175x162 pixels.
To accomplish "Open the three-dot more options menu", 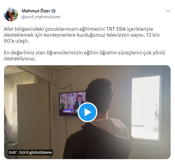I will [x=168, y=11].
